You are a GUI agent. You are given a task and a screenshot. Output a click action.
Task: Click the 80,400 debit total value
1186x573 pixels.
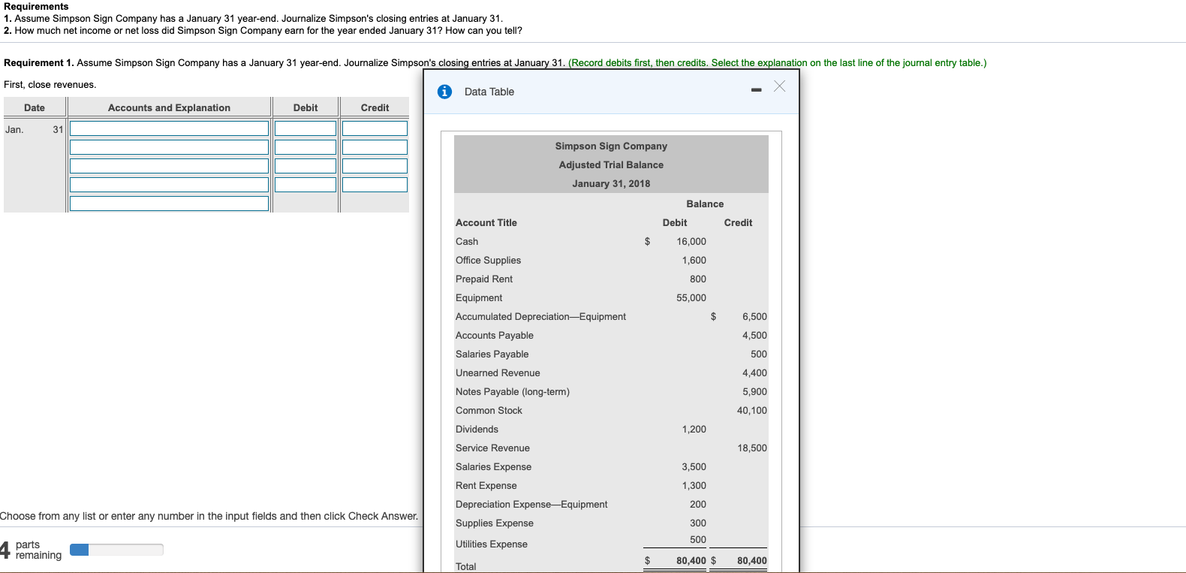tap(691, 560)
